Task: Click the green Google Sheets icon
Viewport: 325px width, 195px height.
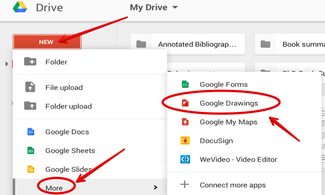Action: (31, 151)
